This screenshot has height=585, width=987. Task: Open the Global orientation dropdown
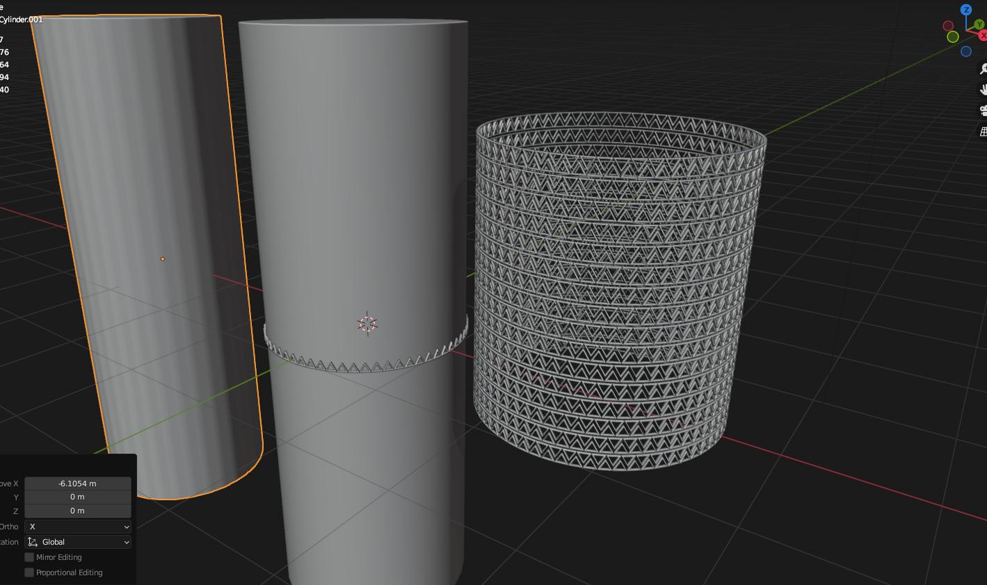pyautogui.click(x=78, y=542)
